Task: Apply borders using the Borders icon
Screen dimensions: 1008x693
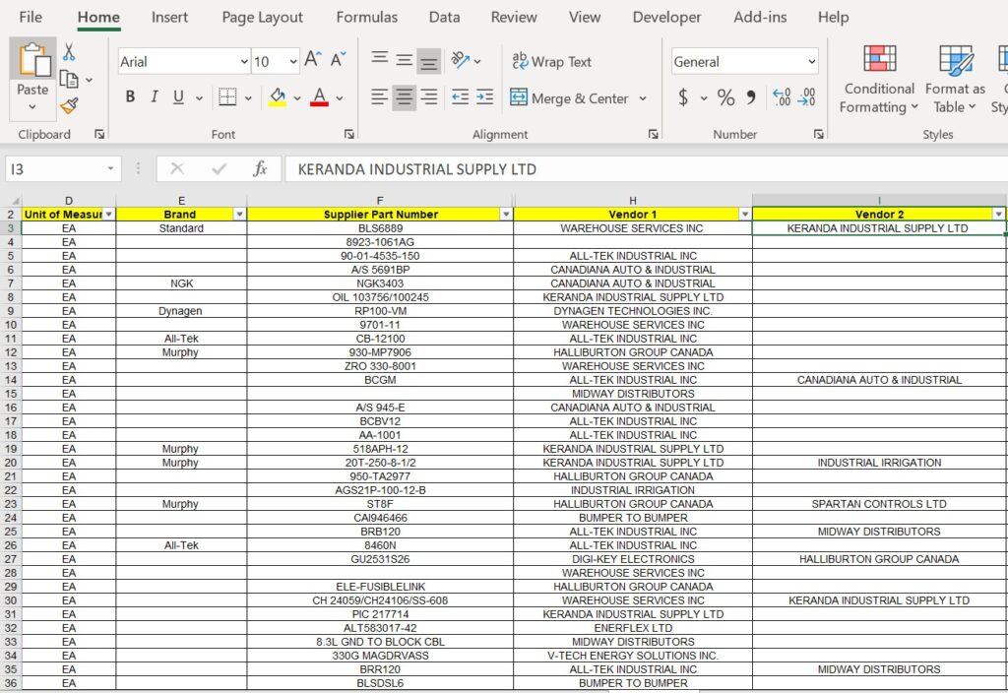Action: pyautogui.click(x=227, y=97)
